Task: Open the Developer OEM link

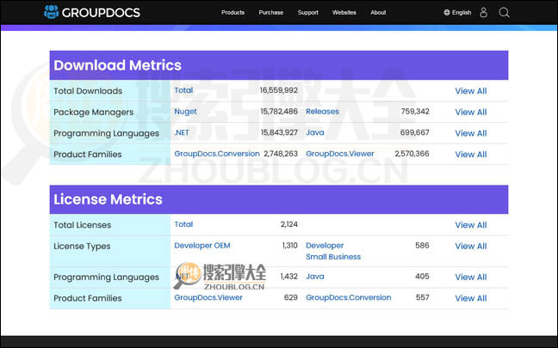Action: [x=202, y=246]
